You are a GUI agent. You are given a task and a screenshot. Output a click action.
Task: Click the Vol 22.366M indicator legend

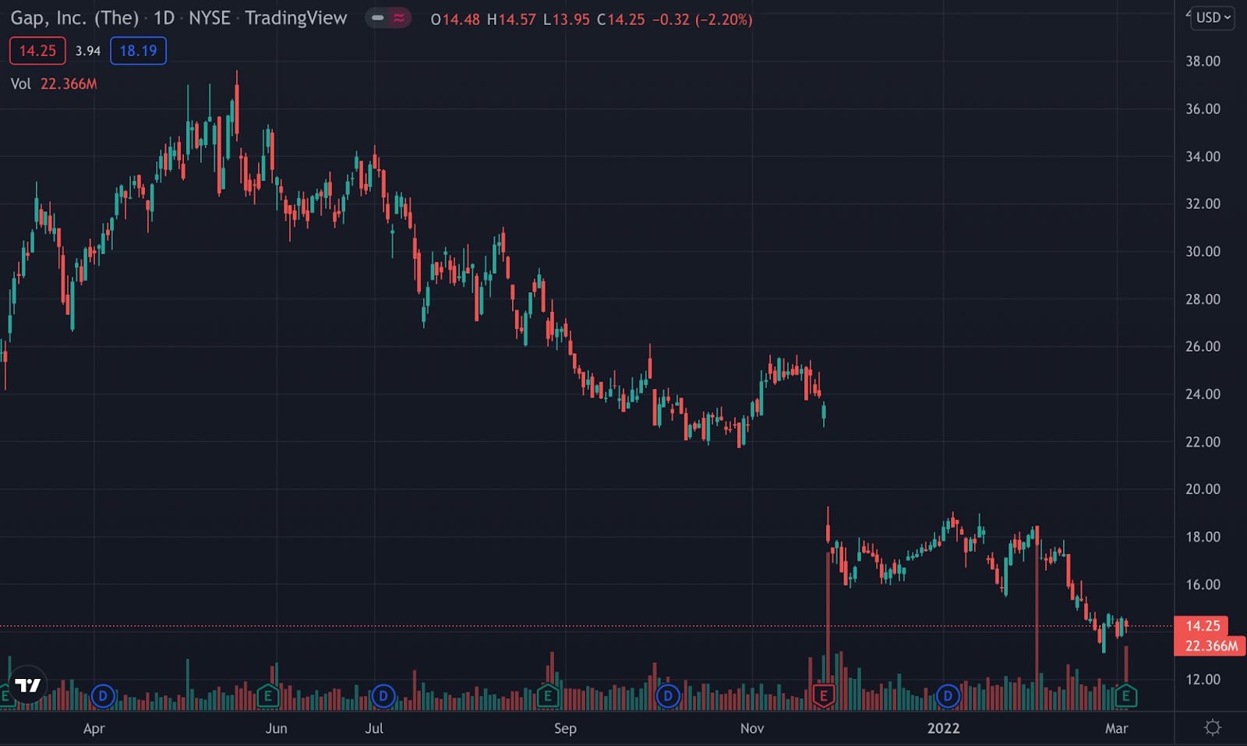click(54, 83)
